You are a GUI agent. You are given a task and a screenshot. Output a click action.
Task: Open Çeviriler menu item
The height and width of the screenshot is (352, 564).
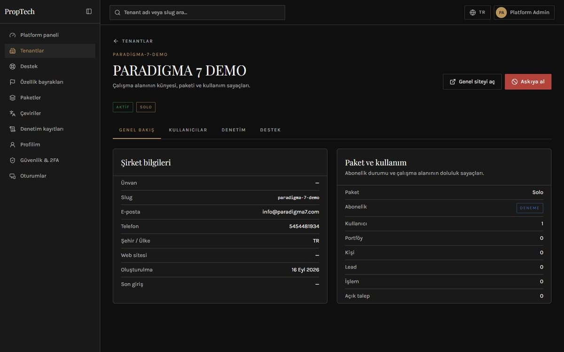50,114
